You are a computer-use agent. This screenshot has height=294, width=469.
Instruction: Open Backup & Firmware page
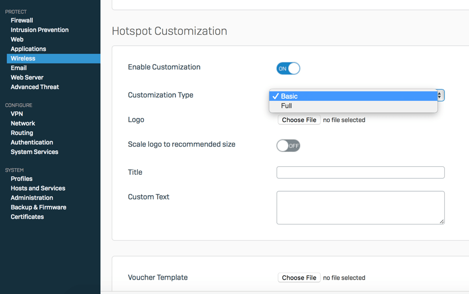pyautogui.click(x=38, y=207)
